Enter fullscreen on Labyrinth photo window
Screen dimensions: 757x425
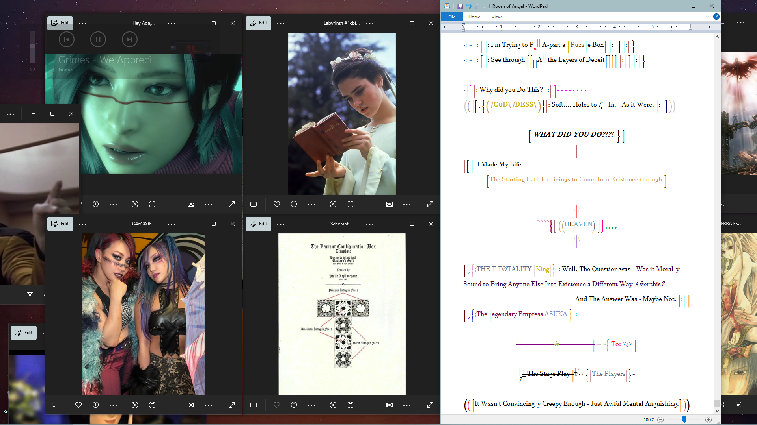coord(430,204)
